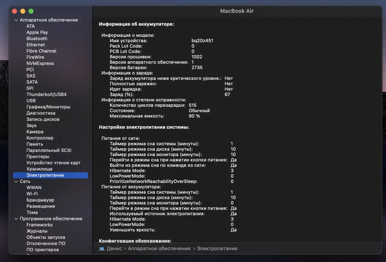Image resolution: width=386 pixels, height=262 pixels.
Task: Select the highlighted Электропитание item
Action: click(50, 175)
